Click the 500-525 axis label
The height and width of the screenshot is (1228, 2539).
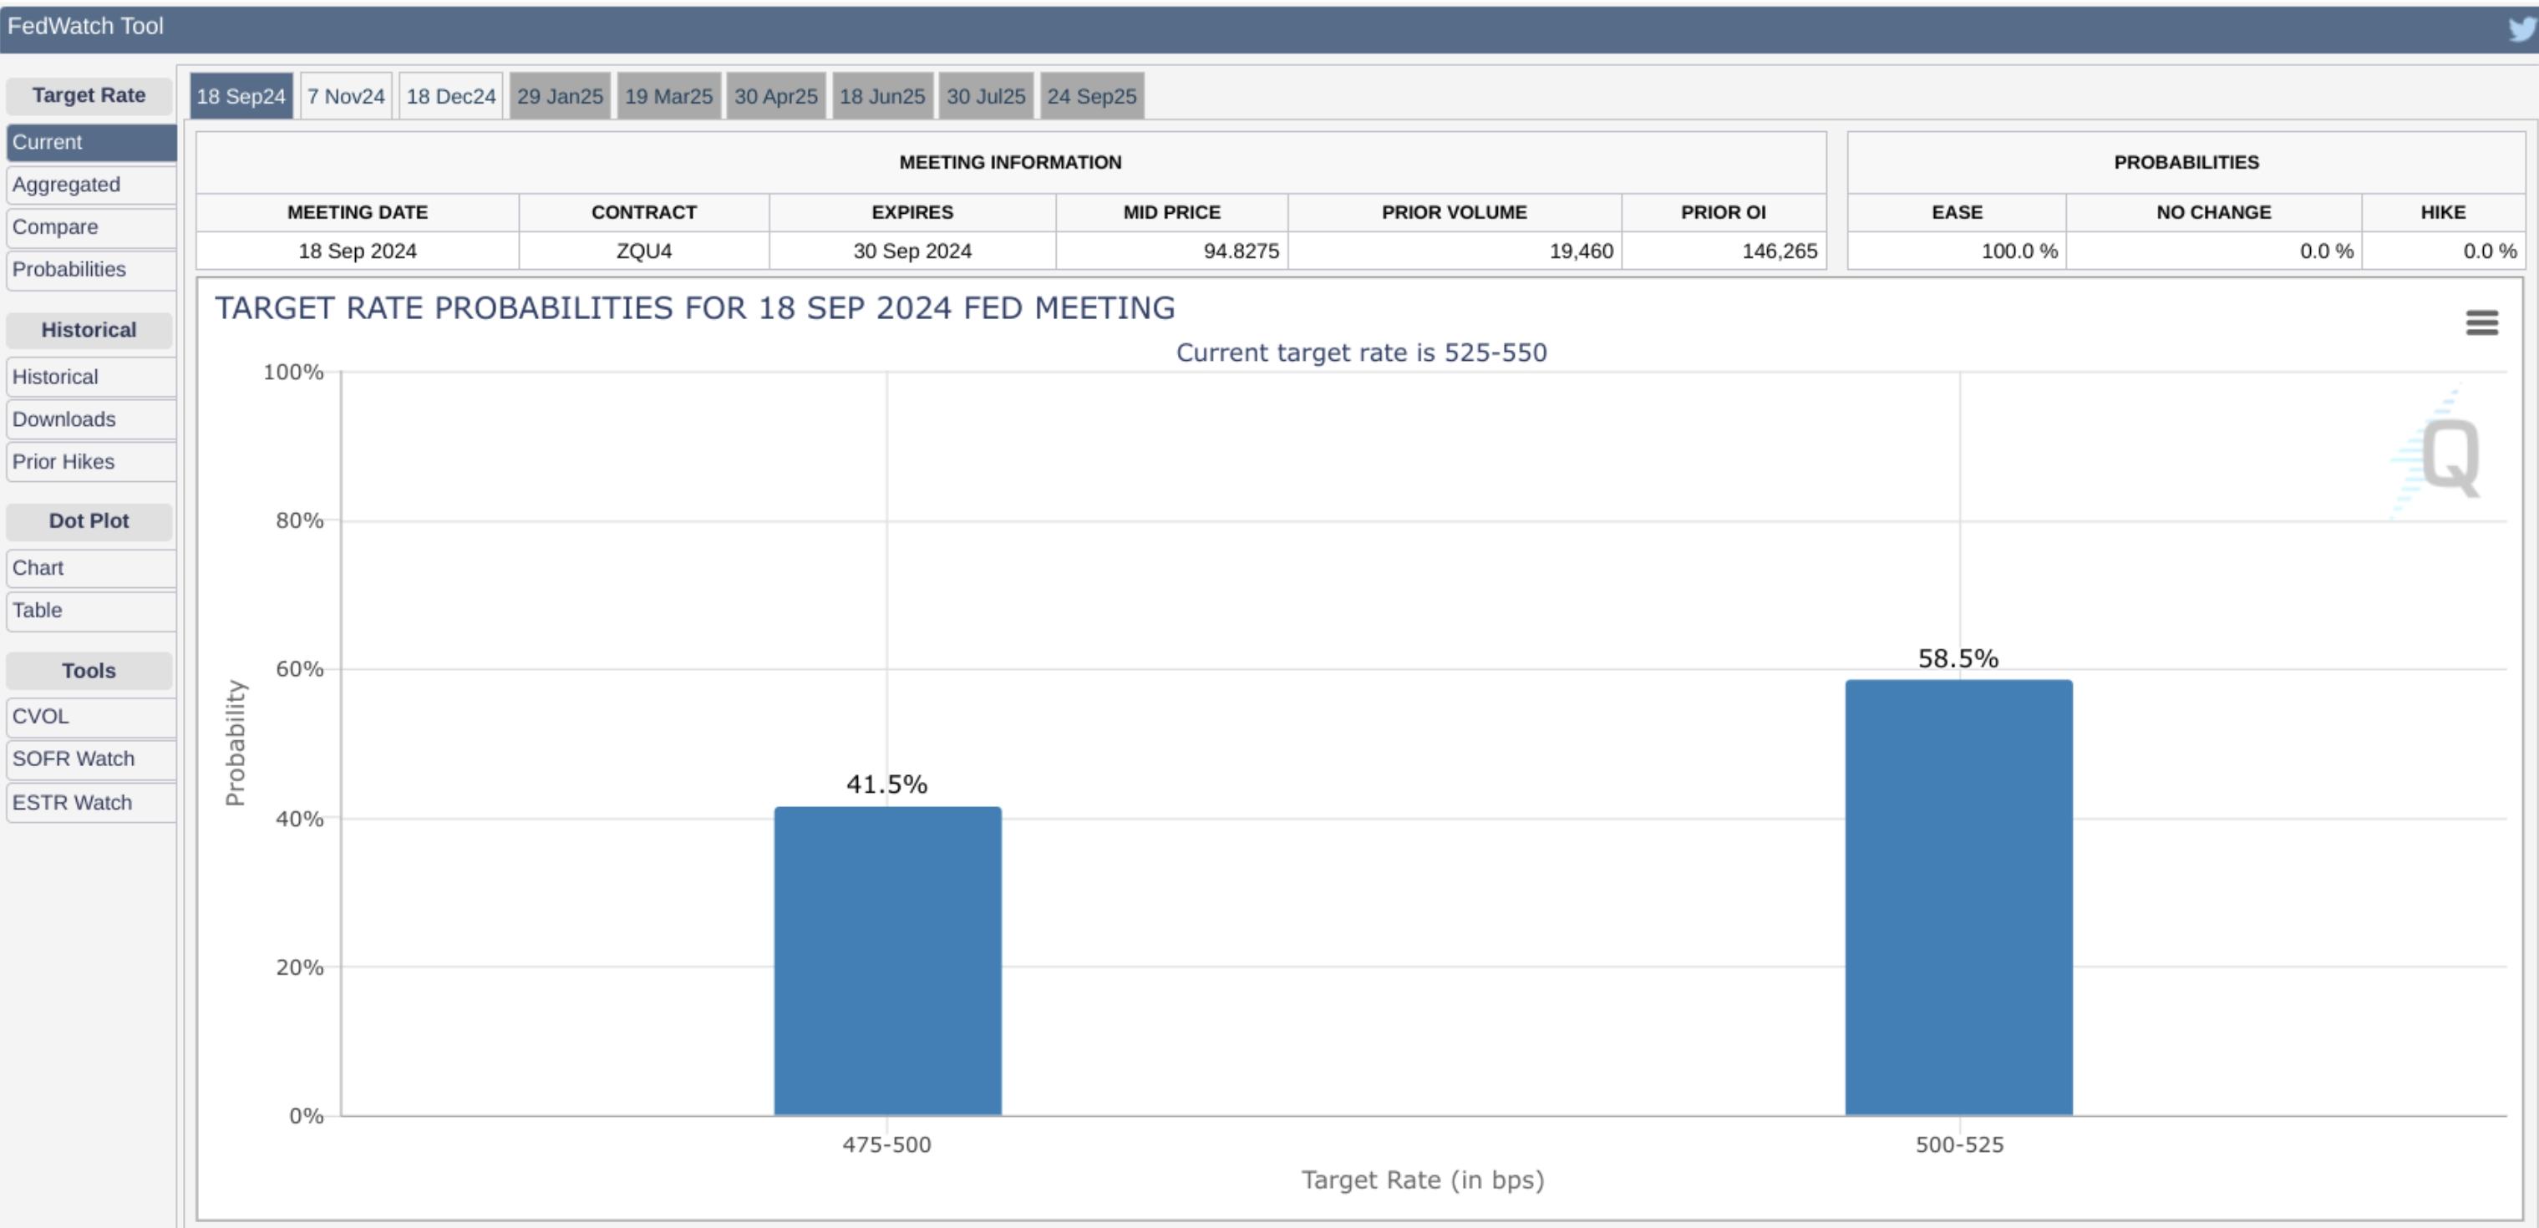coord(1958,1145)
